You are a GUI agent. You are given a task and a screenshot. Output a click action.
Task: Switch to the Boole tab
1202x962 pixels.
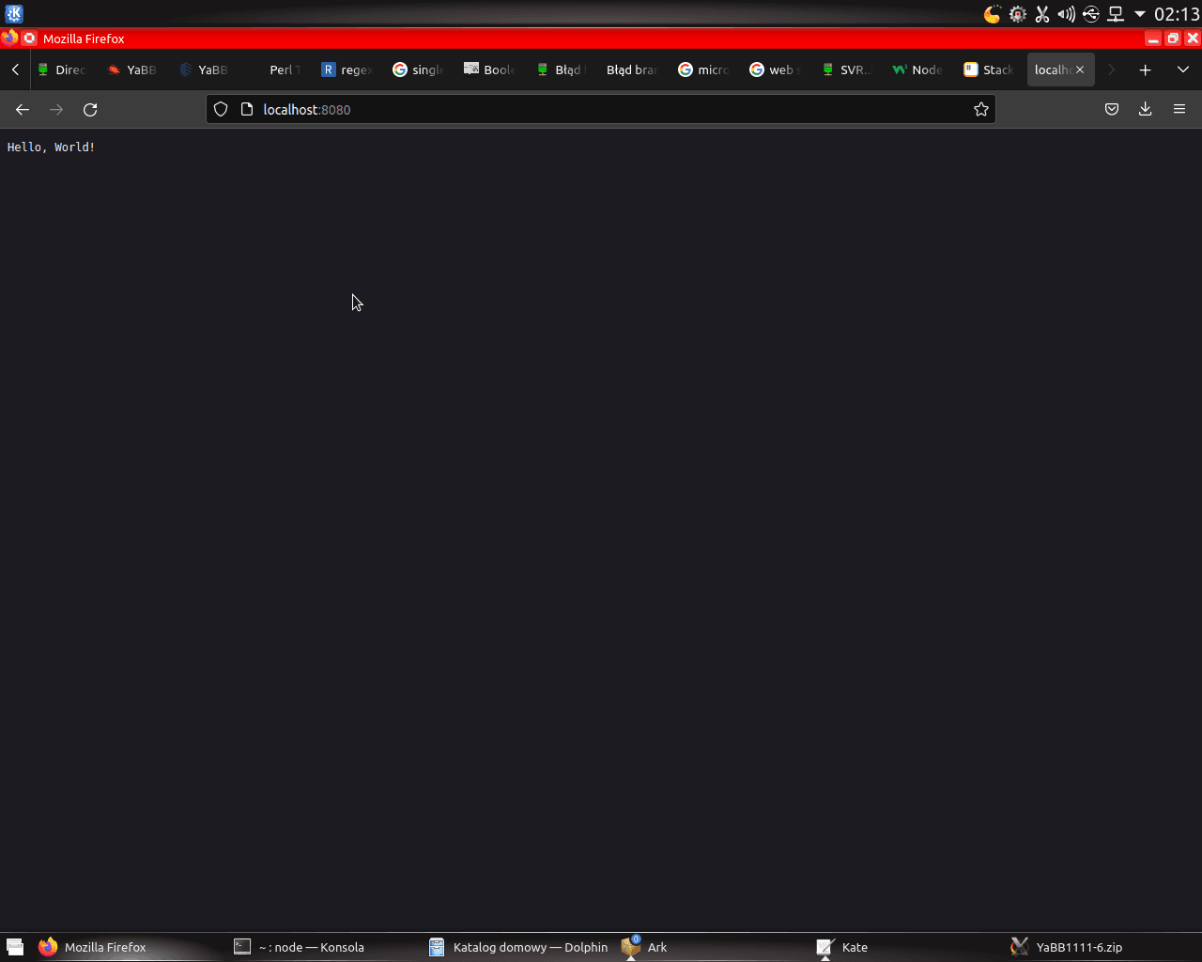point(491,70)
